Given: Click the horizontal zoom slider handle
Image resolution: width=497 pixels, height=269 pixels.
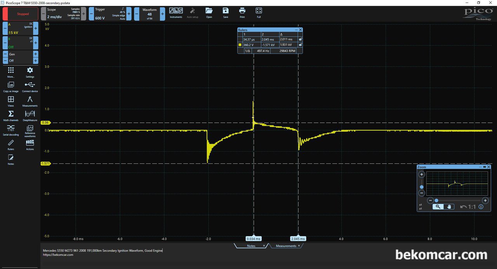Looking at the screenshot, I should coord(436,200).
